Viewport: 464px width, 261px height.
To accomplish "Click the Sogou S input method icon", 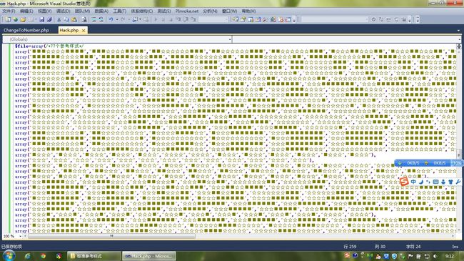I will coord(404,182).
